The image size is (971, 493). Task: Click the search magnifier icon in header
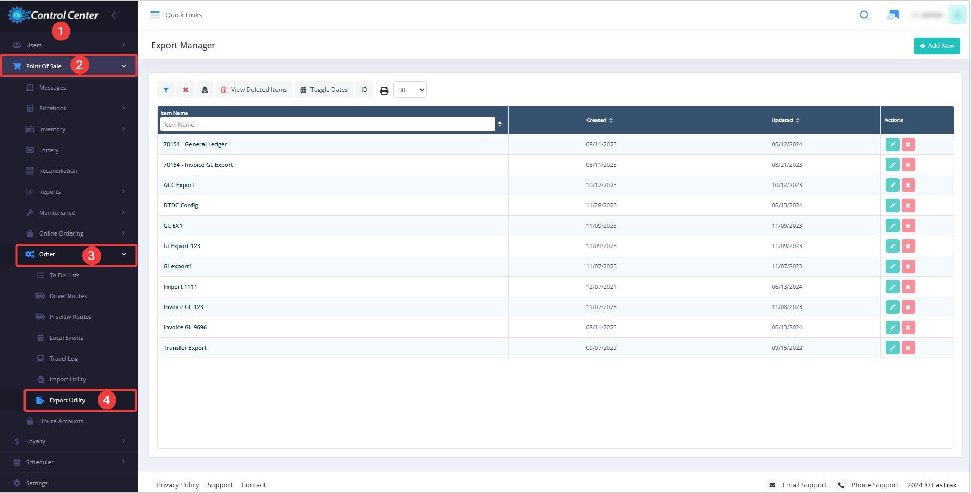coord(864,15)
